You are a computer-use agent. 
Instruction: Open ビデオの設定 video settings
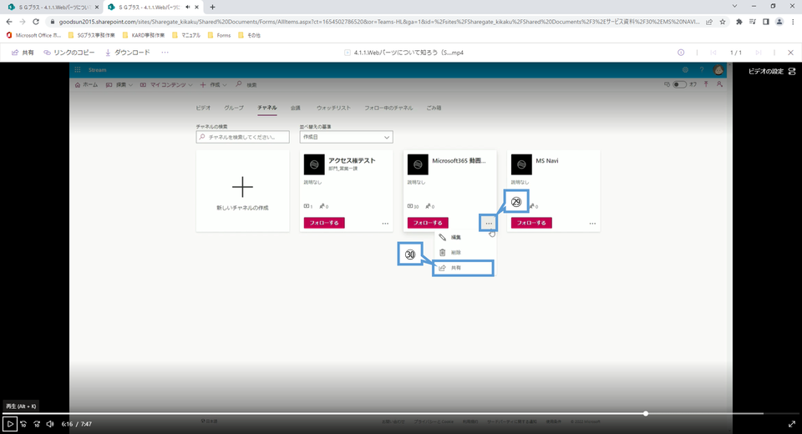[x=772, y=72]
